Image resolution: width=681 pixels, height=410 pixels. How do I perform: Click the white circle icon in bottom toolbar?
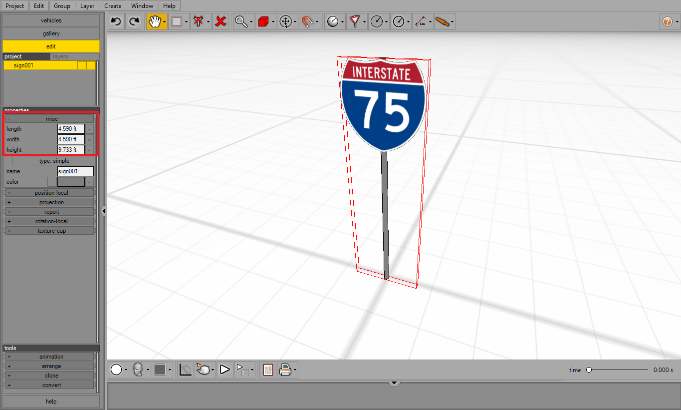point(116,370)
